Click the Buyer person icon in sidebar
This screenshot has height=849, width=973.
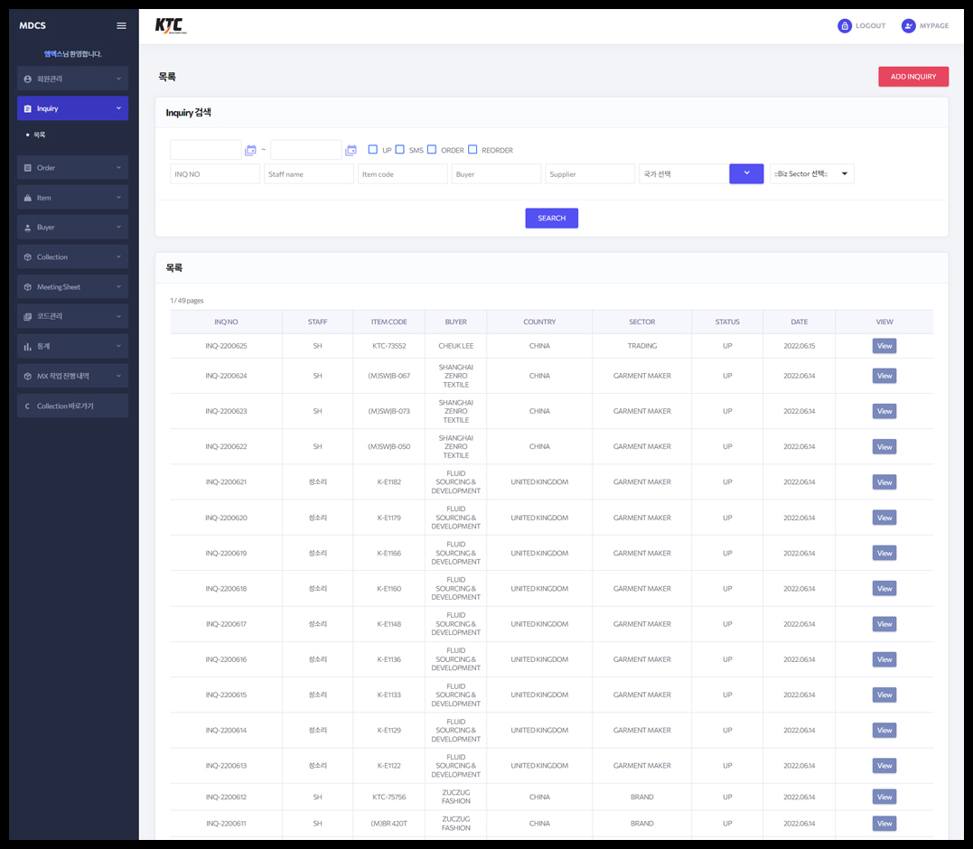[x=27, y=228]
